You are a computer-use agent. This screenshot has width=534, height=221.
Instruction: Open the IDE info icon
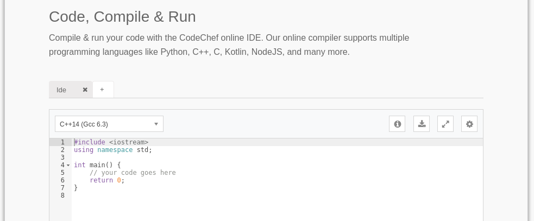pos(397,124)
